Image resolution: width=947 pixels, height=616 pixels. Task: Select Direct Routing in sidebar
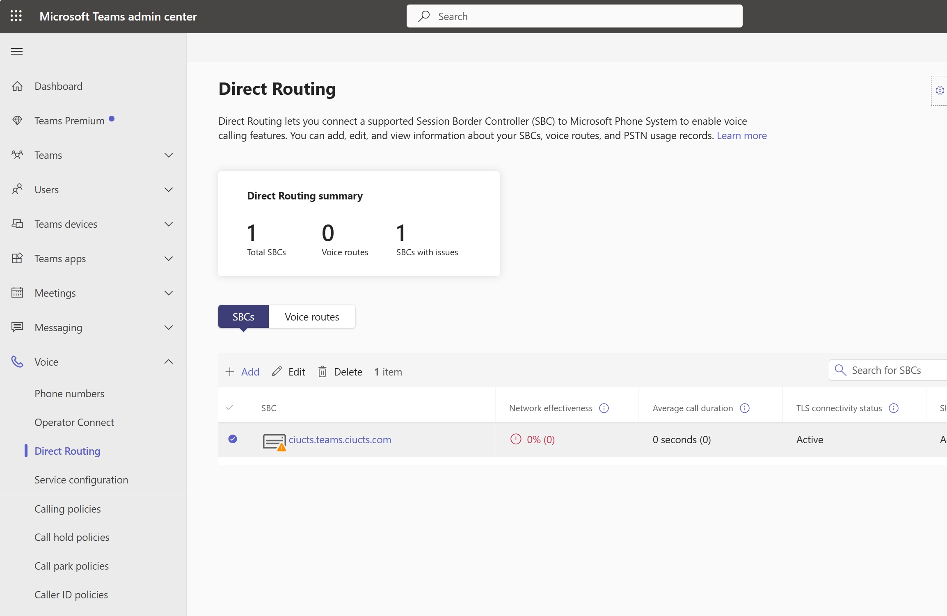67,451
